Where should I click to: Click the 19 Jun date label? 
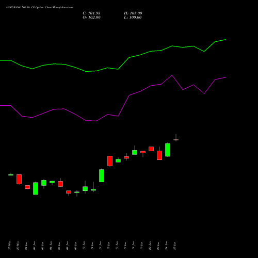[142, 246]
